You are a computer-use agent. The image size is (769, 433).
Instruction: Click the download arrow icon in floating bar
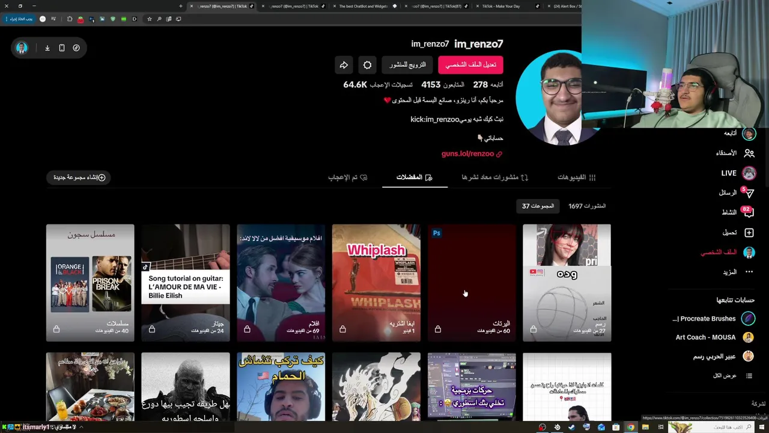(x=47, y=48)
